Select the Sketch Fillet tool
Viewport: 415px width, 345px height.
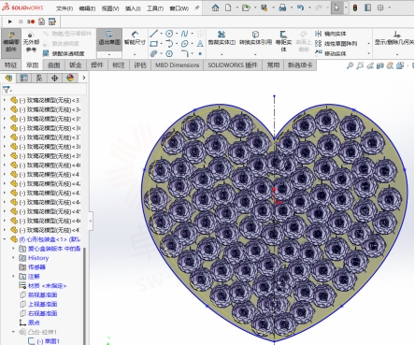tap(184, 54)
